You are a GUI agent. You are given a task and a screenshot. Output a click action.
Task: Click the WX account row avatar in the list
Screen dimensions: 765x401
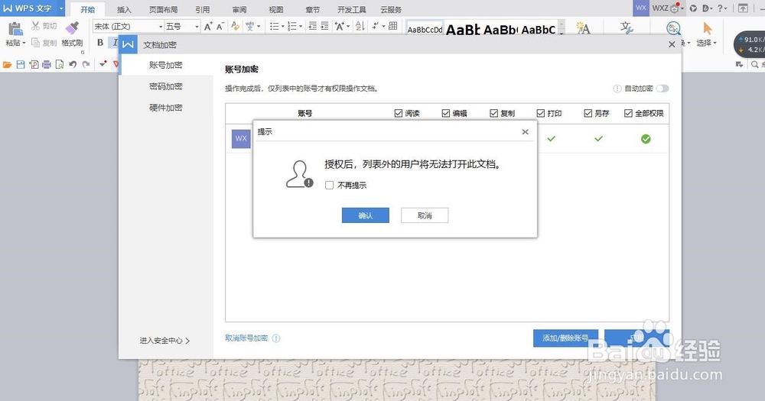point(241,139)
